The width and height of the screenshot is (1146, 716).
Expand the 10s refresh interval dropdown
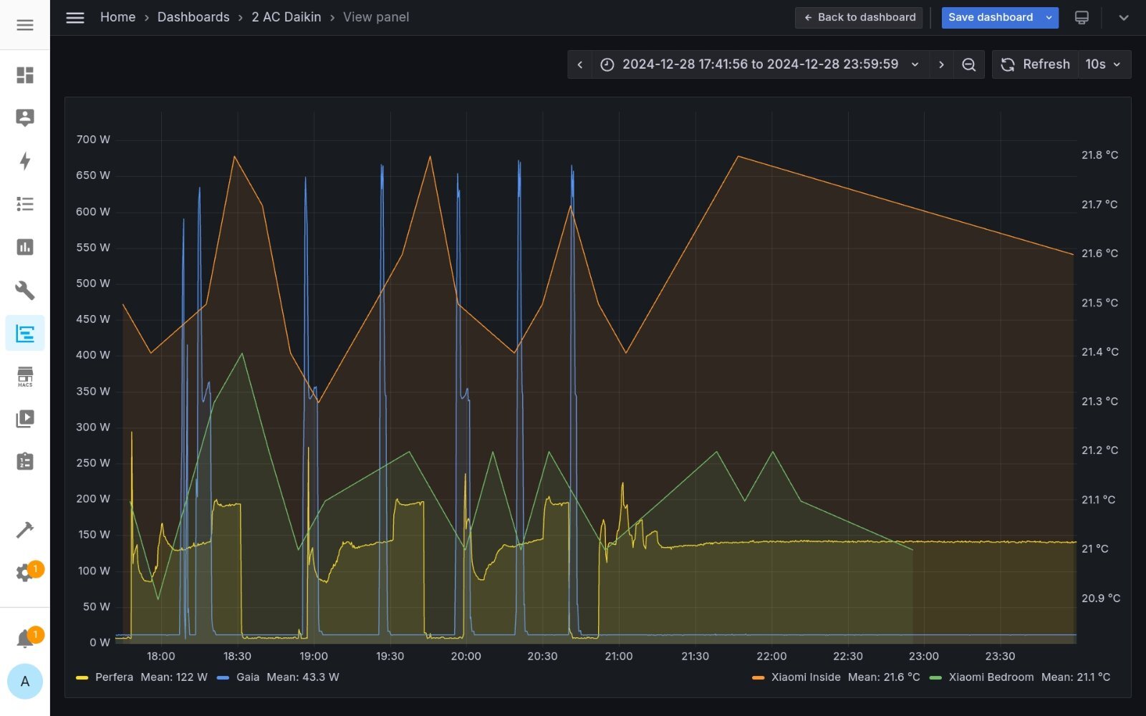click(x=1103, y=64)
